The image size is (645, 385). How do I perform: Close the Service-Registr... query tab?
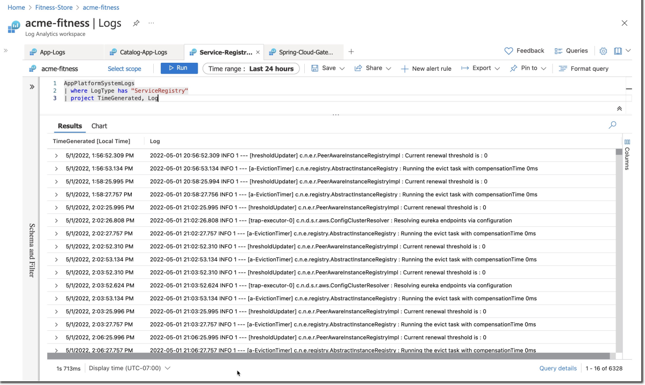[258, 53]
